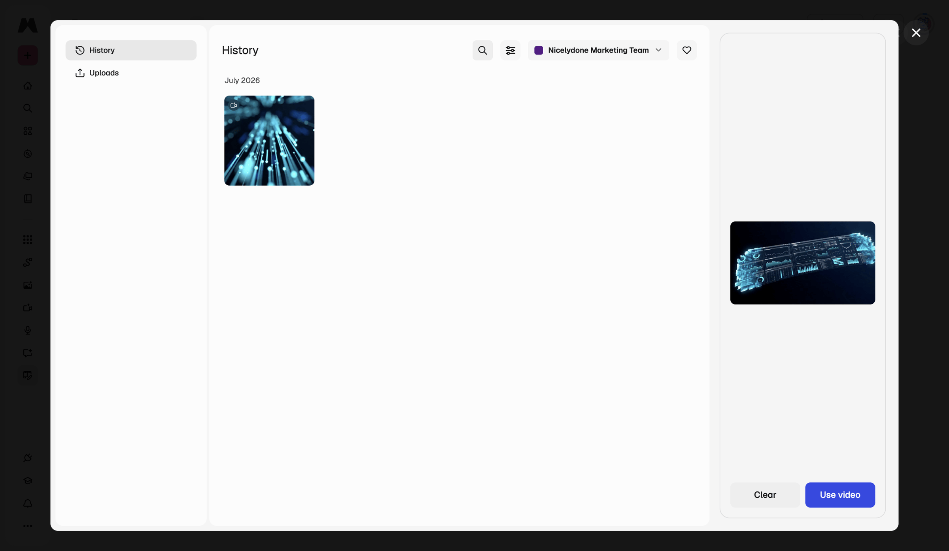Click the red plus create button
949x551 pixels.
28,55
